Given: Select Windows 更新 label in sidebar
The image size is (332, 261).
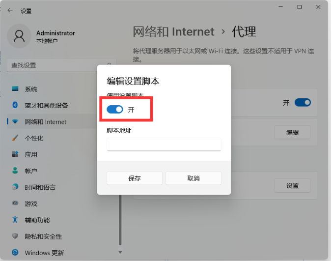Looking at the screenshot, I should pos(44,253).
